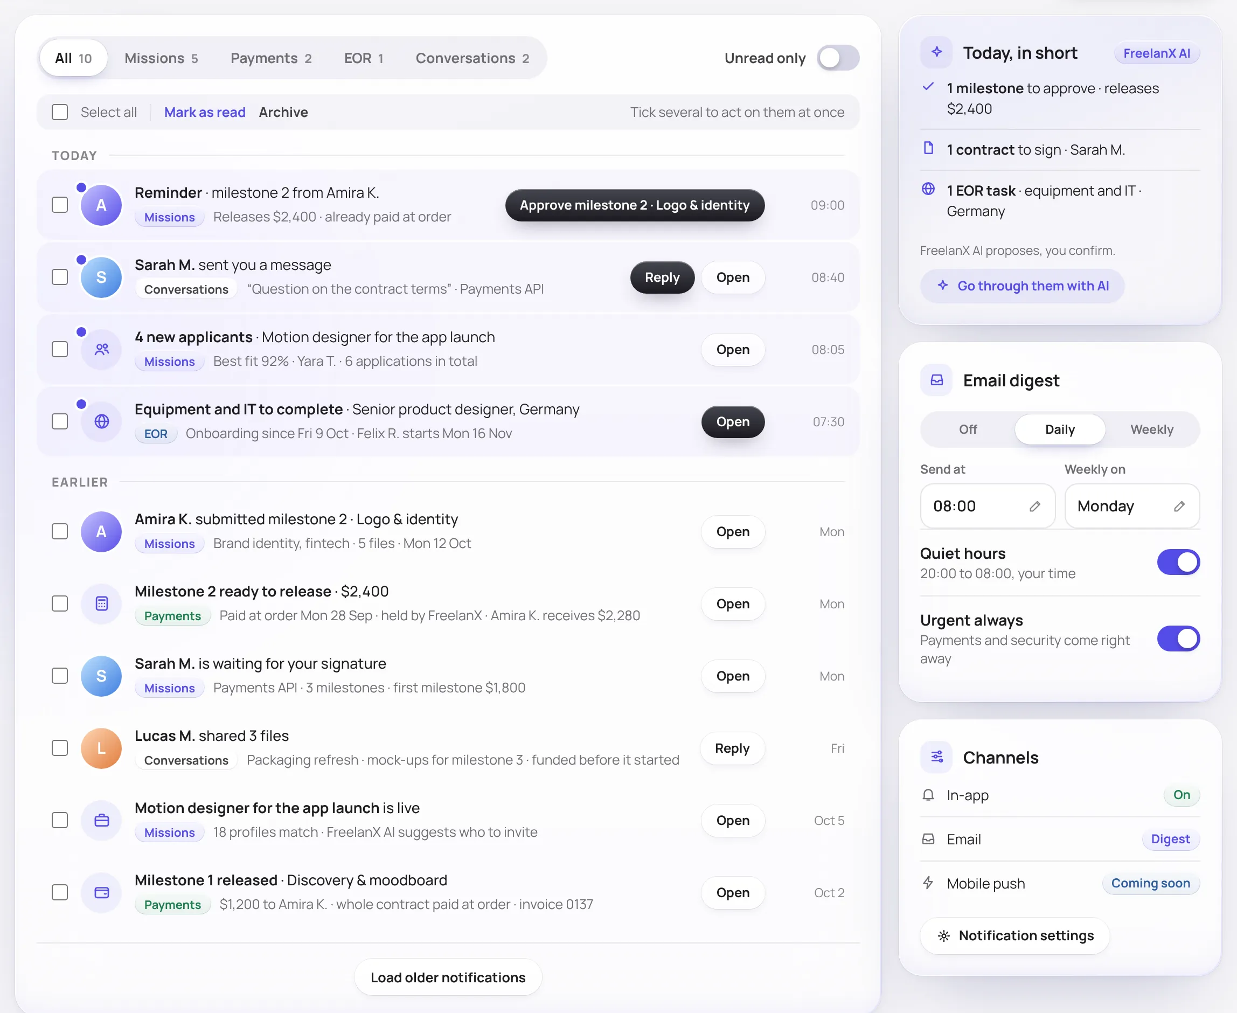The image size is (1237, 1013).
Task: Click Archive in the bulk action bar
Action: pos(283,112)
